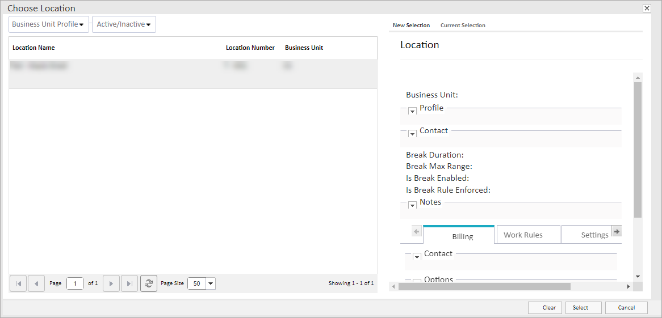Click the 'Location' panel heading
Image resolution: width=662 pixels, height=318 pixels.
(420, 45)
